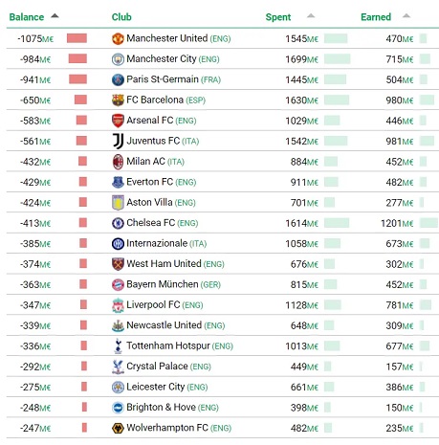Click the Manchester City club crest
The height and width of the screenshot is (445, 439).
click(118, 59)
